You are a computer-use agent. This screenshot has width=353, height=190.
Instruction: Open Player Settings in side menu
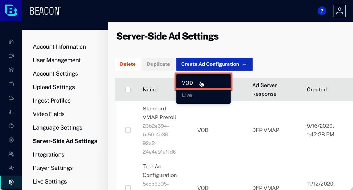(53, 168)
